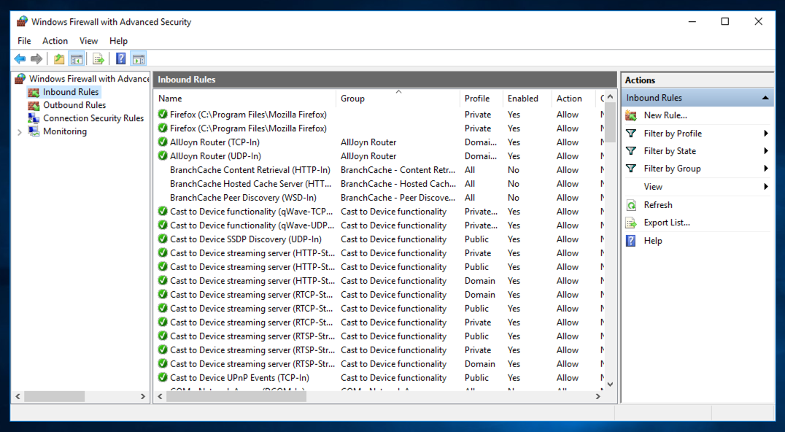The width and height of the screenshot is (785, 432).
Task: Click the New Rule icon in Actions
Action: coord(631,115)
